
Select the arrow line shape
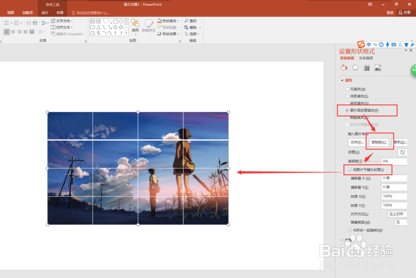click(x=109, y=22)
